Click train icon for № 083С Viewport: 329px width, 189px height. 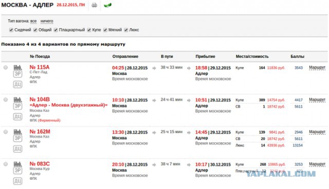(x=17, y=164)
